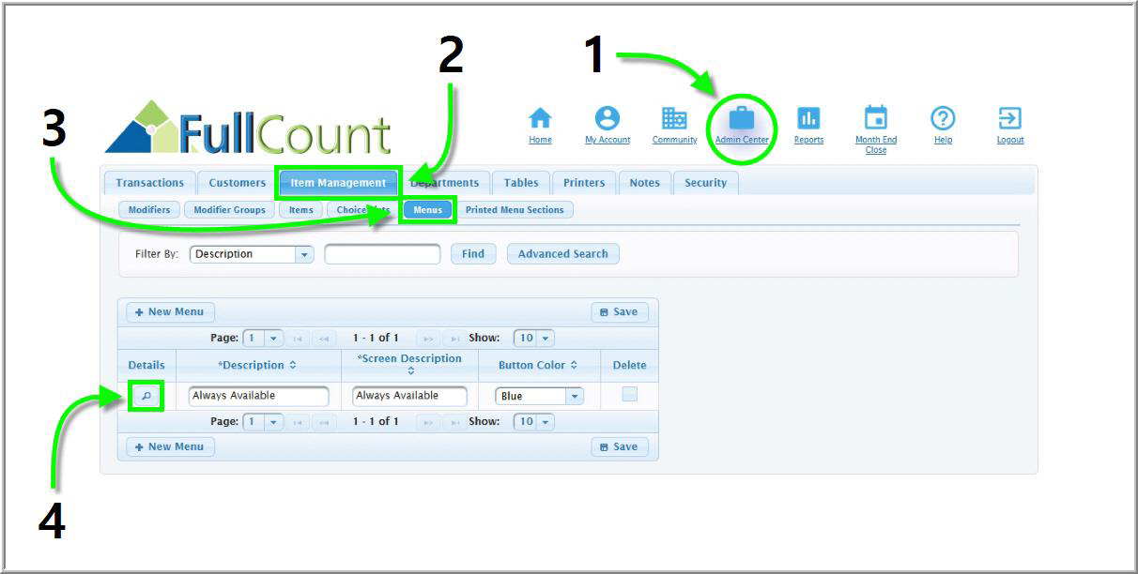Screen dimensions: 1138x574
Task: Open the Help question mark icon
Action: (x=943, y=118)
